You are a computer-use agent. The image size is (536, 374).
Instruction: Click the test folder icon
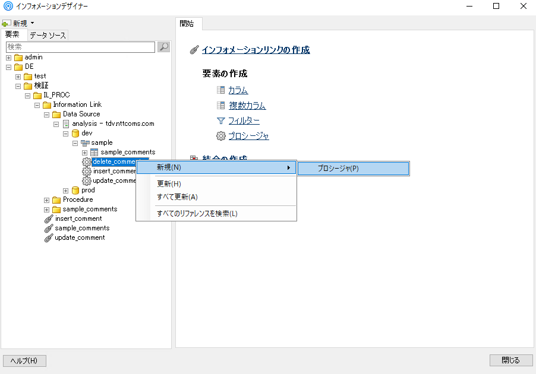[x=28, y=77]
